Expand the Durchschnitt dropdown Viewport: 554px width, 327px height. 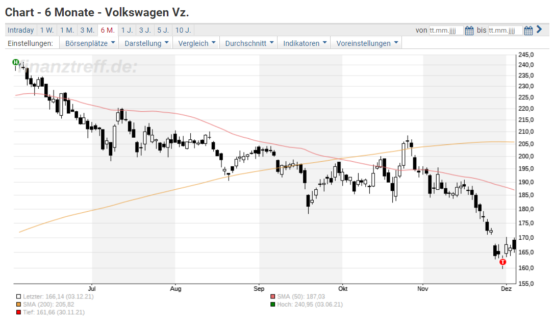click(x=249, y=43)
